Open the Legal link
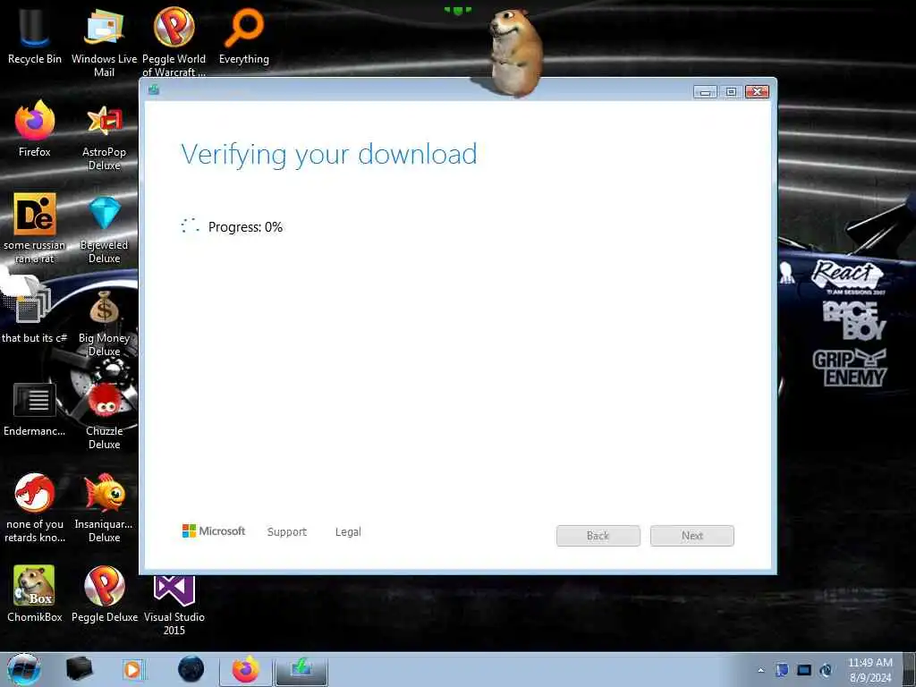This screenshot has width=916, height=687. [x=348, y=531]
